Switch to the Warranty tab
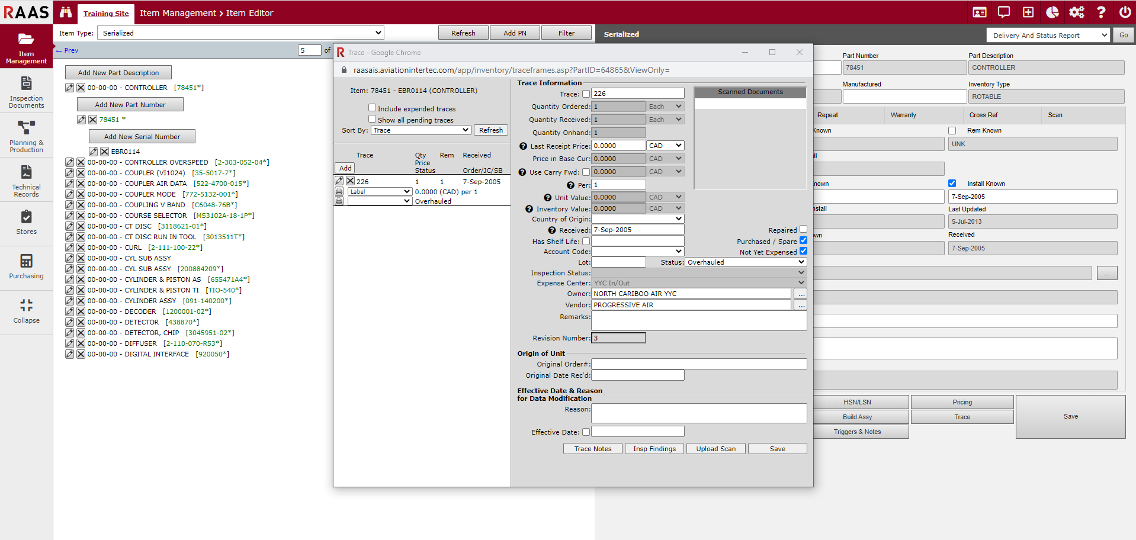 point(903,115)
